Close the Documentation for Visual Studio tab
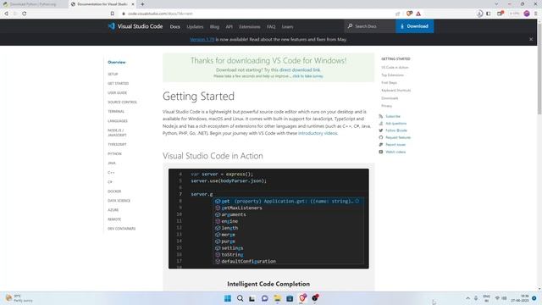Screen dimensions: 542x305 (x=133, y=4)
